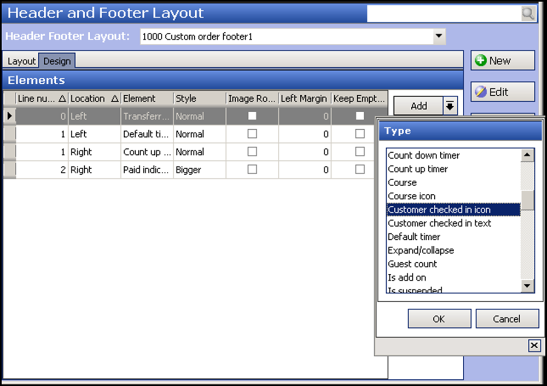547x386 pixels.
Task: Toggle Keep Empt checkbox for Transferr row
Action: (360, 116)
